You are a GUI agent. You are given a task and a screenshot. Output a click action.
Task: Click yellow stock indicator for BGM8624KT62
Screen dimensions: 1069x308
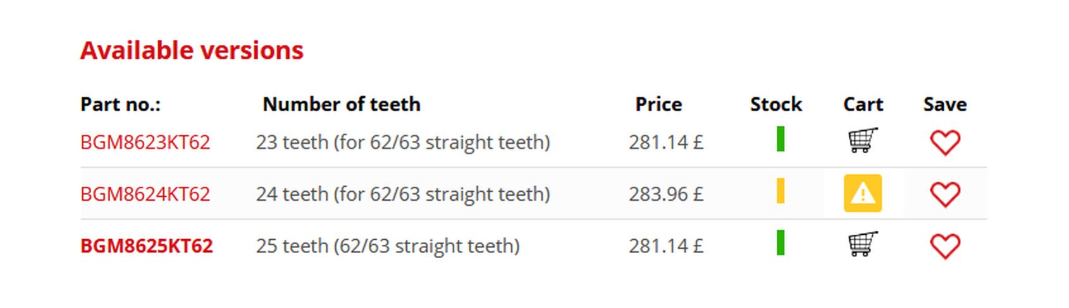coord(780,191)
